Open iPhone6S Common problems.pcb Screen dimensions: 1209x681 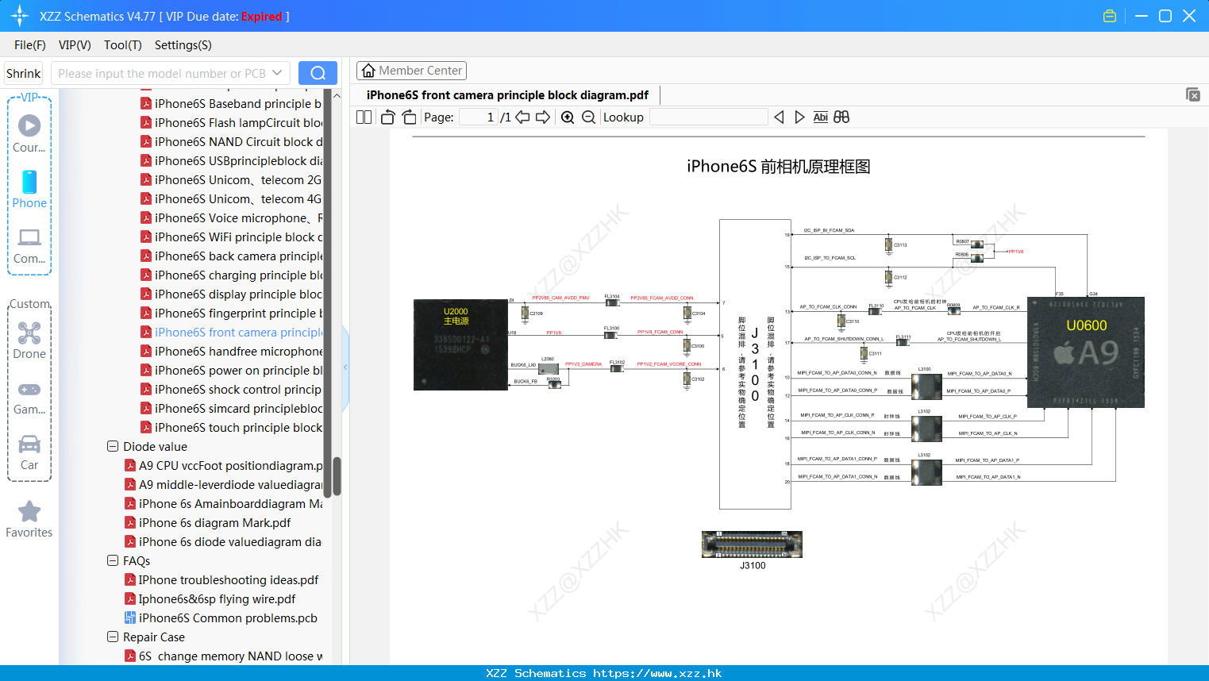click(221, 618)
